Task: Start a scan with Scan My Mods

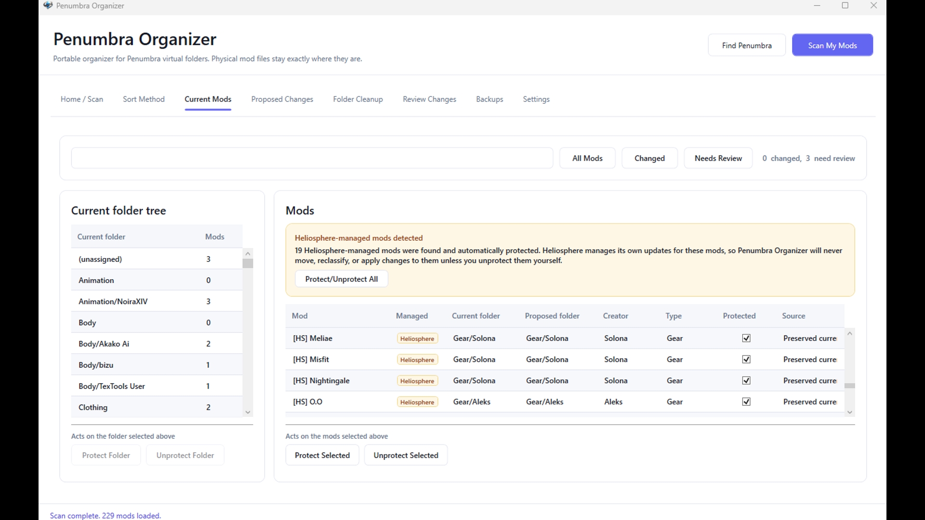Action: tap(832, 45)
